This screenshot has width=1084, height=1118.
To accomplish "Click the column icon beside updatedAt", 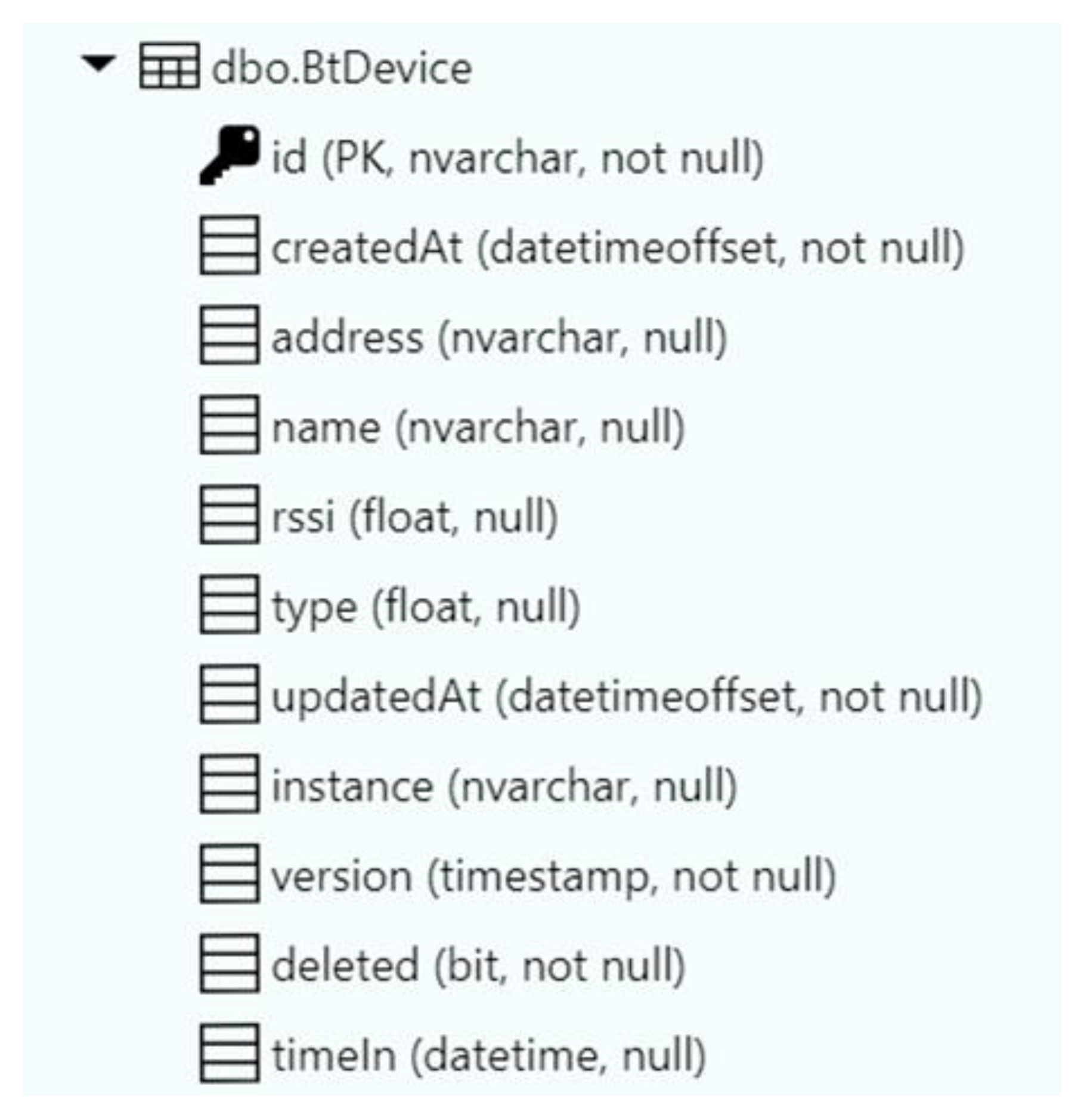I will pos(230,694).
